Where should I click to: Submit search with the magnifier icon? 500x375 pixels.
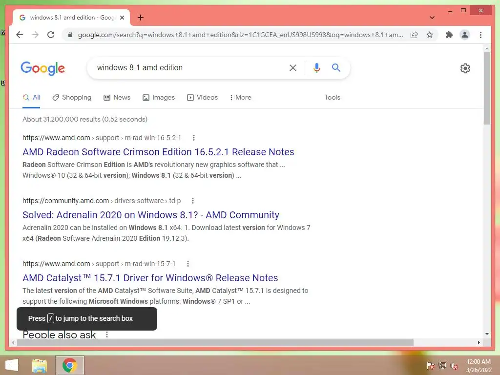(x=336, y=67)
